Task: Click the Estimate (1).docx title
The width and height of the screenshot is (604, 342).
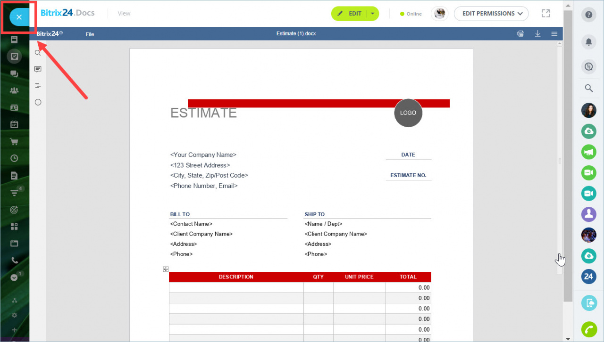Action: pos(296,34)
